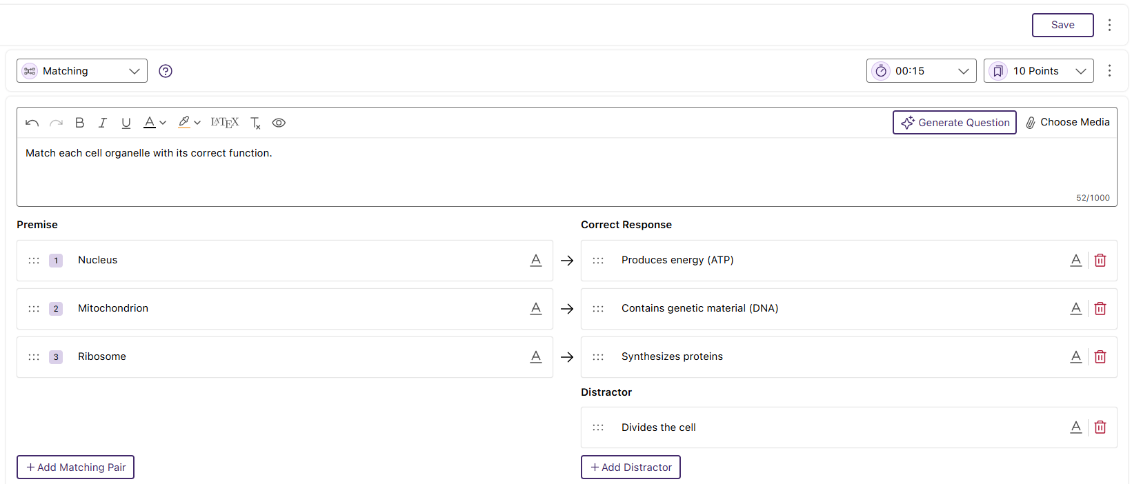The image size is (1132, 484).
Task: Save the question
Action: click(x=1063, y=25)
